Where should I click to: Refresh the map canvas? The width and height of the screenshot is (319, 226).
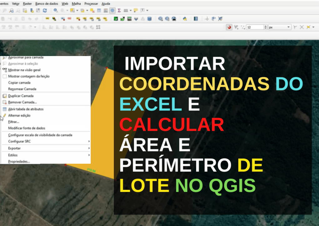(x=45, y=10)
